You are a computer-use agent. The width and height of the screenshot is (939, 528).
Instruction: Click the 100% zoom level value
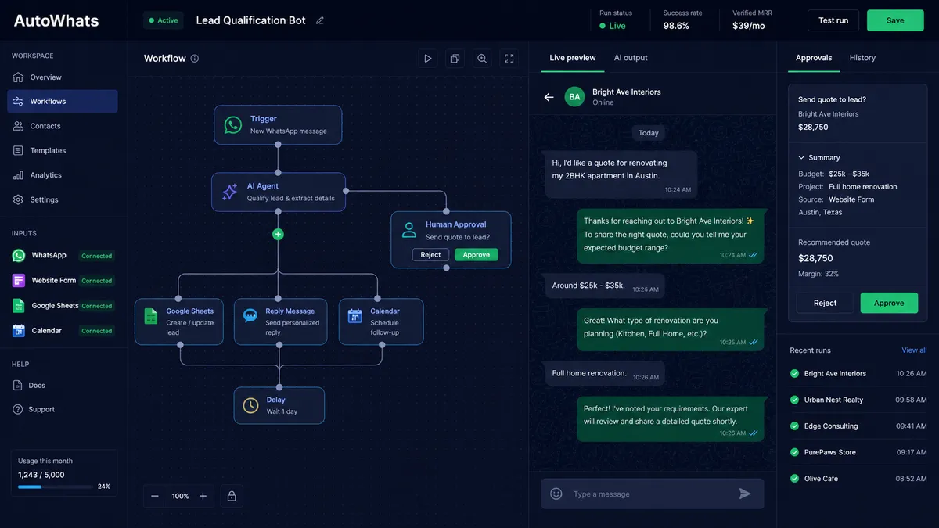click(181, 496)
